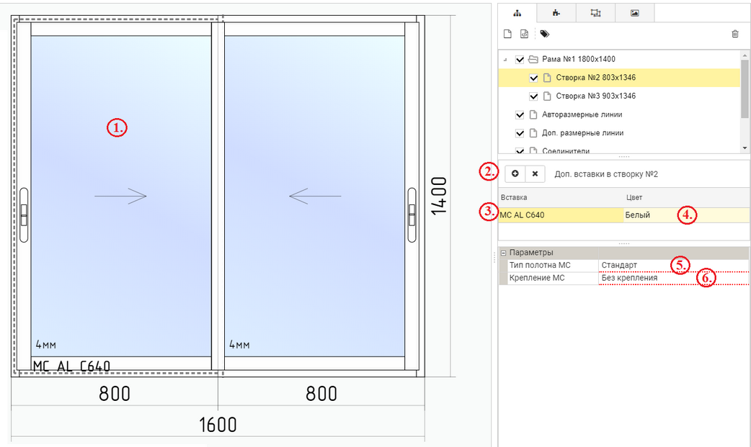The width and height of the screenshot is (751, 447).
Task: Open the frame dimensions tab
Action: (595, 13)
